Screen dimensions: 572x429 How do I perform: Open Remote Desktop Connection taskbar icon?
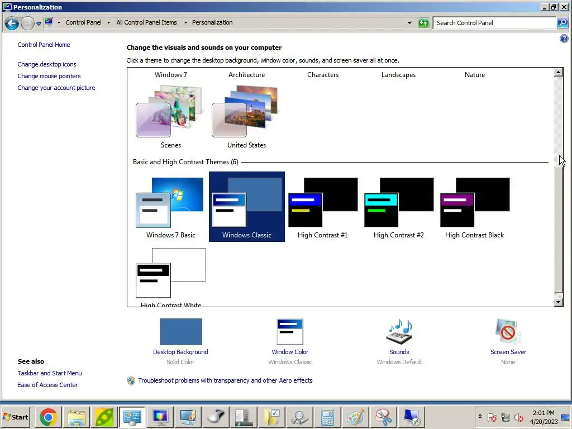[x=412, y=417]
